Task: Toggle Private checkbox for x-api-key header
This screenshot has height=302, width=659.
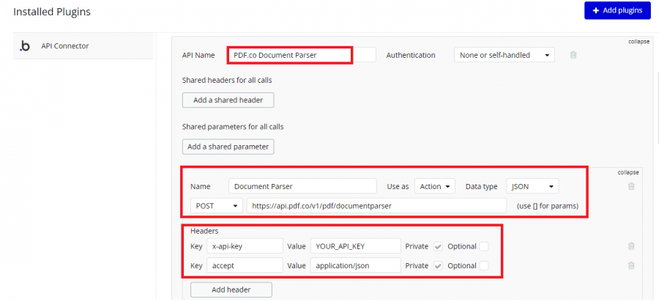Action: (438, 246)
